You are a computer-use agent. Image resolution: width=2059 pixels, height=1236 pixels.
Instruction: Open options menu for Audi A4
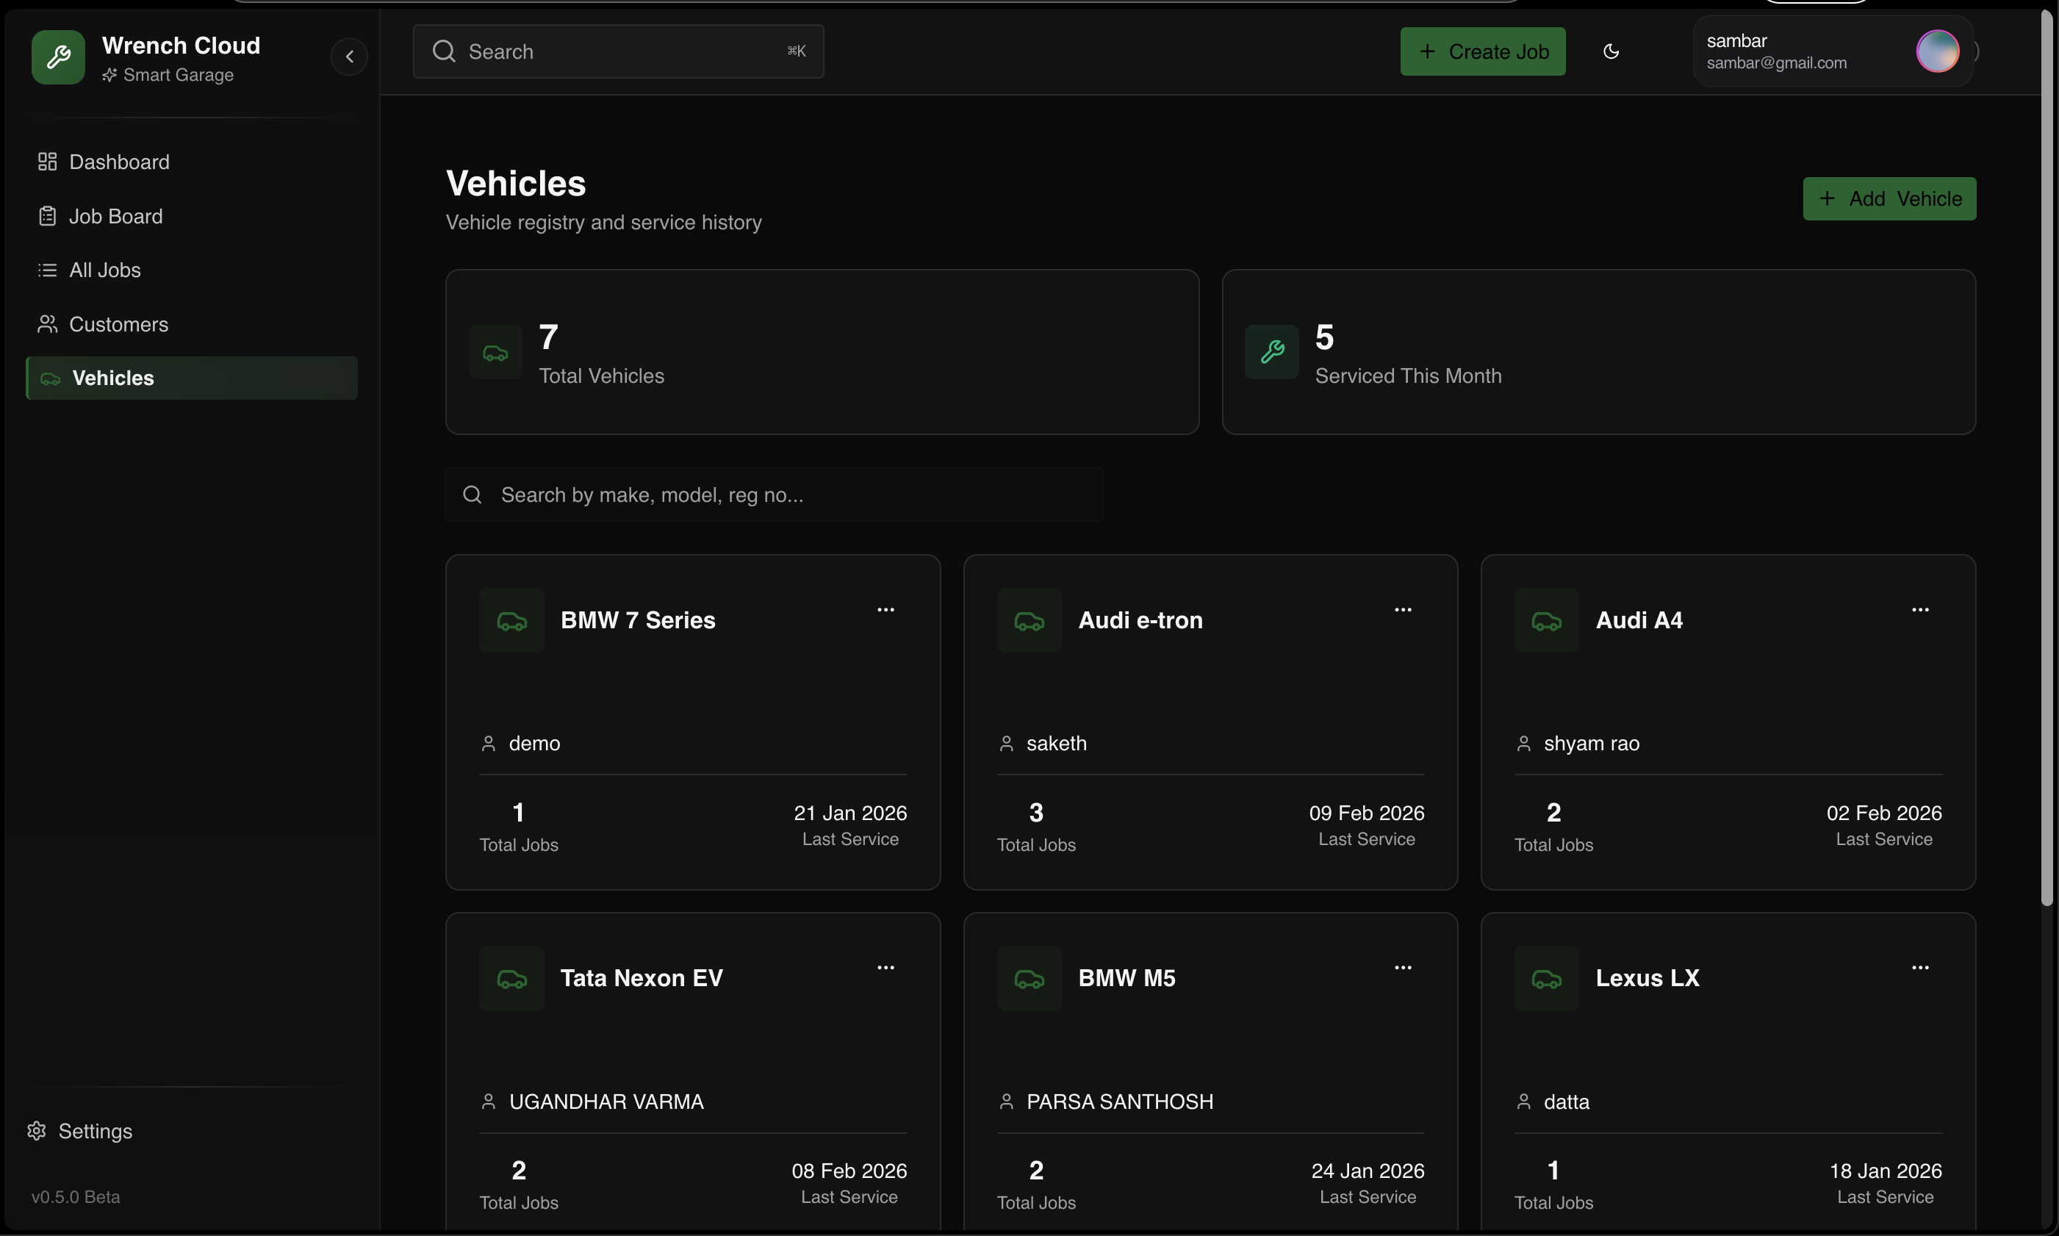pos(1920,610)
